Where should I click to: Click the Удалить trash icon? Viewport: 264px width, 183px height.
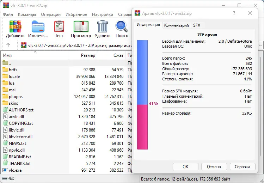pos(102,26)
